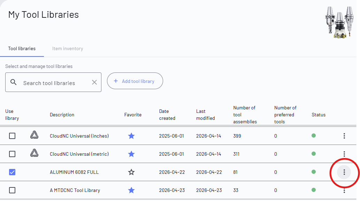Sort by the Favorite column header
This screenshot has width=360, height=201.
pyautogui.click(x=133, y=115)
